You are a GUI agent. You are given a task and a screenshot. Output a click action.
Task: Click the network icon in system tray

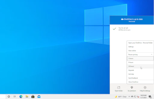click(135, 97)
